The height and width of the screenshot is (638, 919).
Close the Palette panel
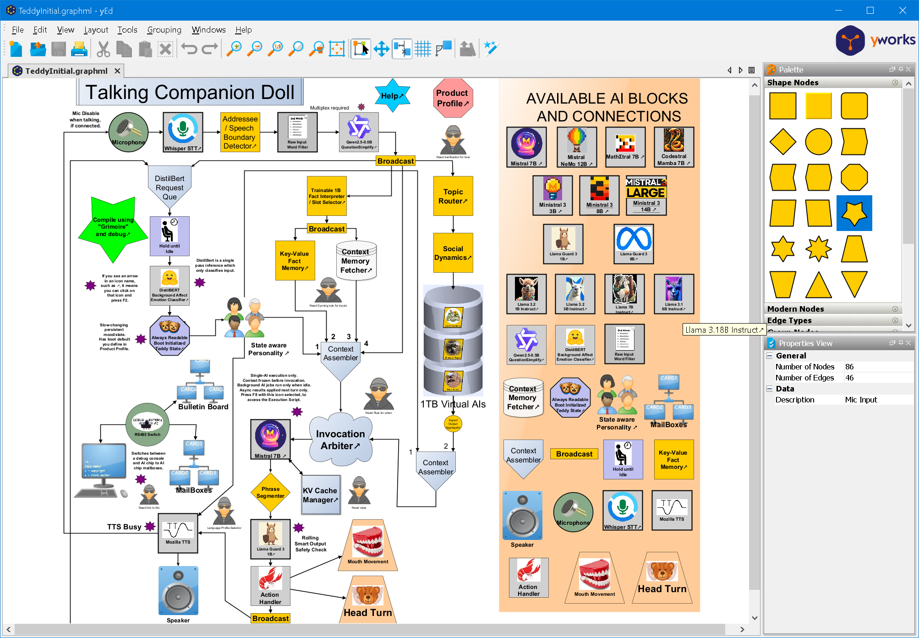(x=908, y=69)
